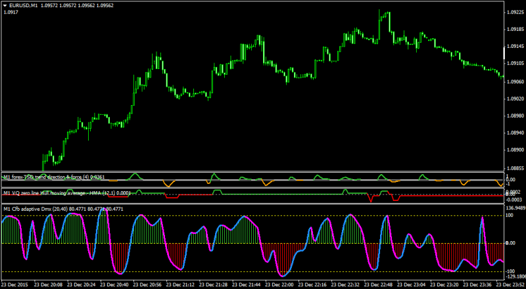Click the -1 scale label of the forex-TSD panel
Screen dimensions: 526x289
(x=508, y=184)
